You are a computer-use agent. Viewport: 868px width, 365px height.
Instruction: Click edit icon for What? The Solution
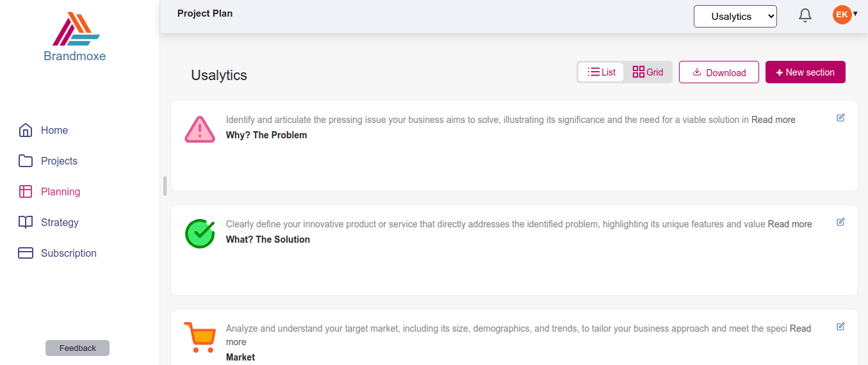840,222
